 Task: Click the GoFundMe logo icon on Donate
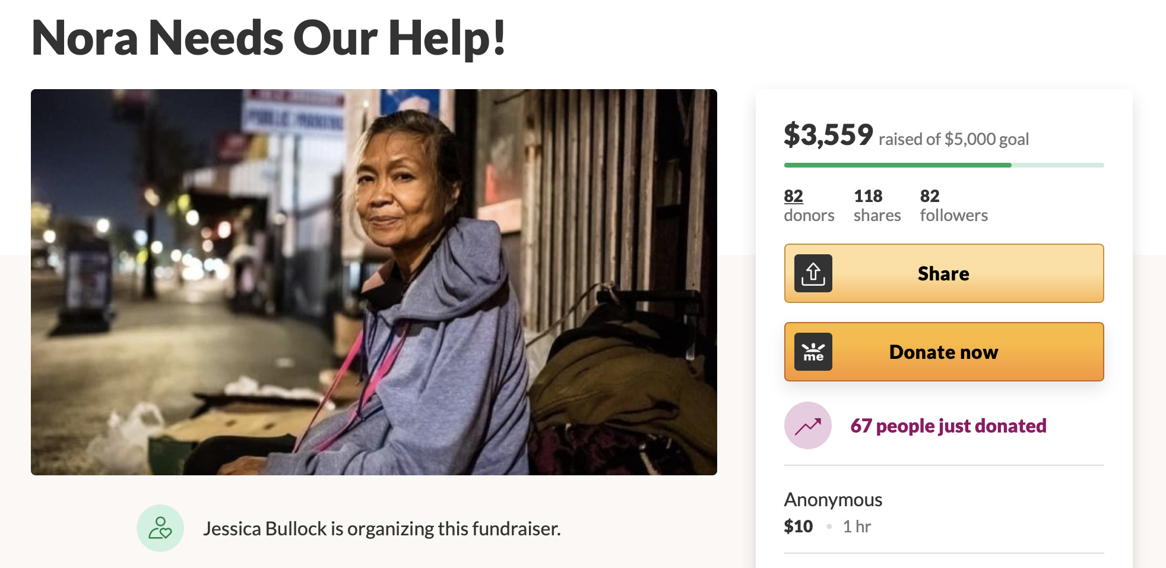point(813,352)
